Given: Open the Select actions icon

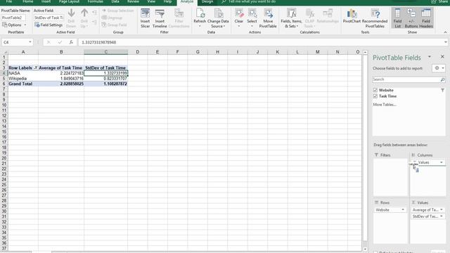Looking at the screenshot, I should pos(252,18).
